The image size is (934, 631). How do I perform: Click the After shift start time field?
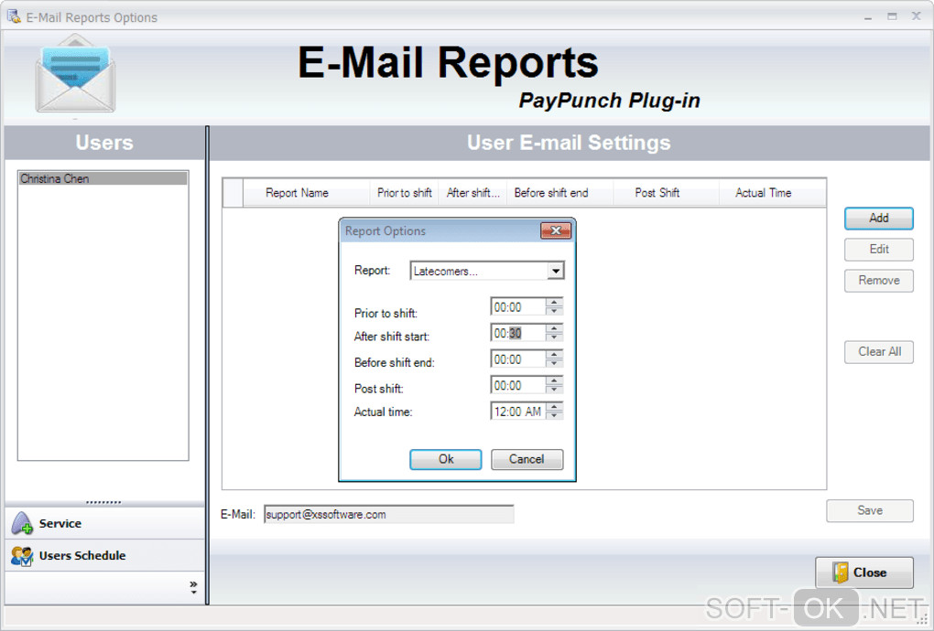coord(517,333)
